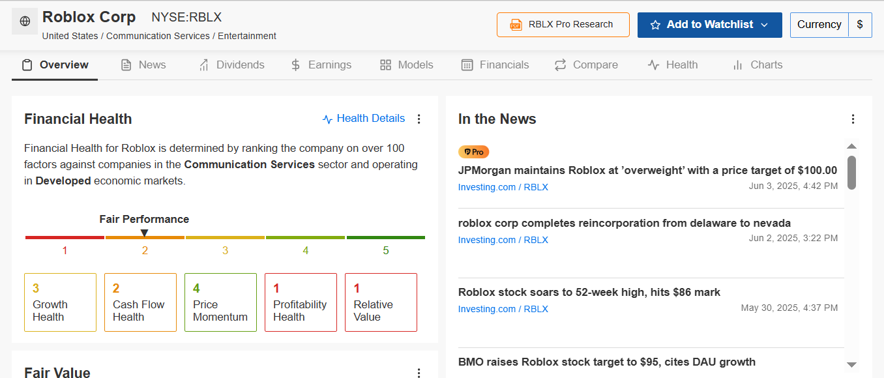
Task: Click the arrows icon of Compare tab
Action: (560, 65)
